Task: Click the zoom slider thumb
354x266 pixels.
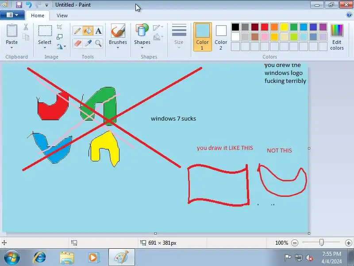Action: [x=322, y=243]
